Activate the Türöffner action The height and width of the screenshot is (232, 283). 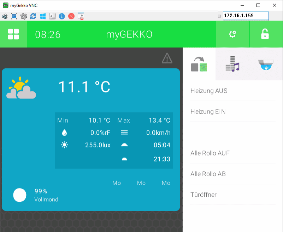[x=232, y=195]
